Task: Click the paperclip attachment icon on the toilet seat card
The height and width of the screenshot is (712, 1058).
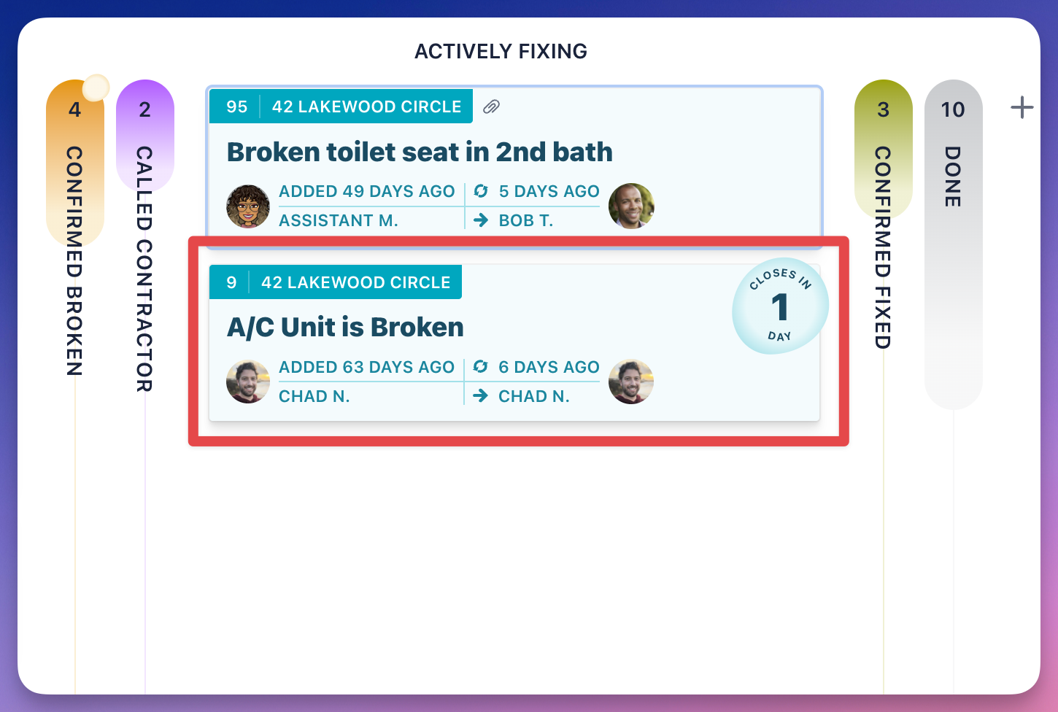Action: [491, 107]
